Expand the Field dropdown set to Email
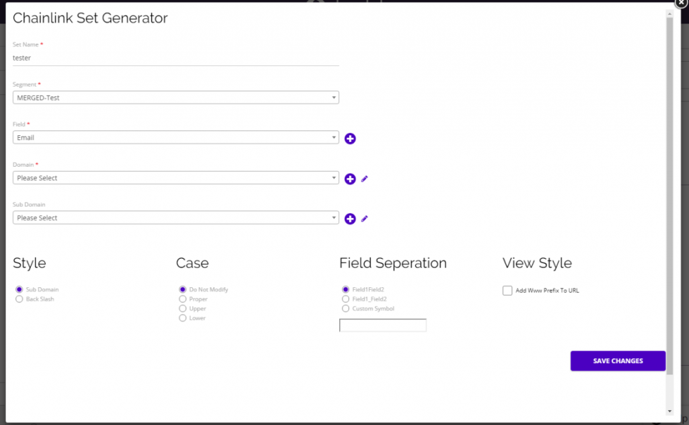689x425 pixels. coord(175,137)
